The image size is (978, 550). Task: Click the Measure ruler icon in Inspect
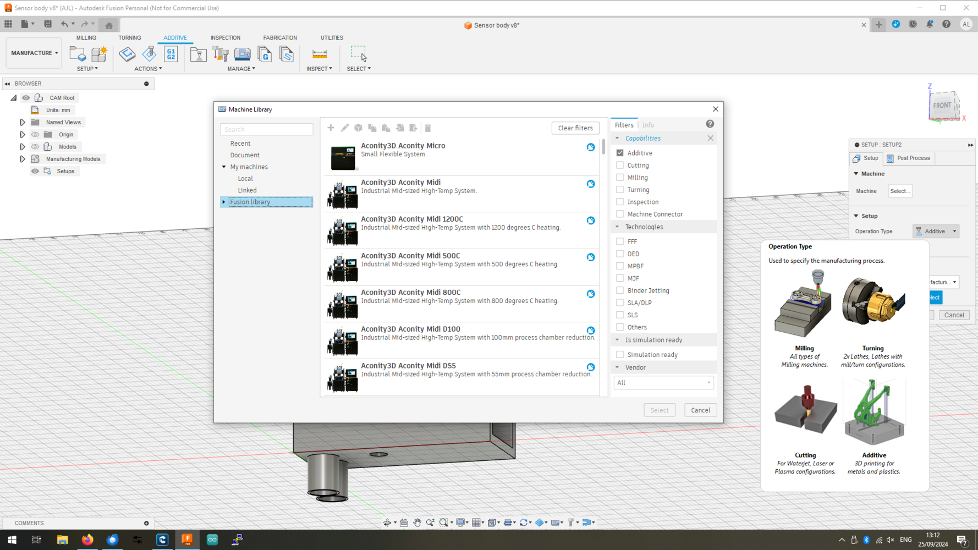pos(320,54)
